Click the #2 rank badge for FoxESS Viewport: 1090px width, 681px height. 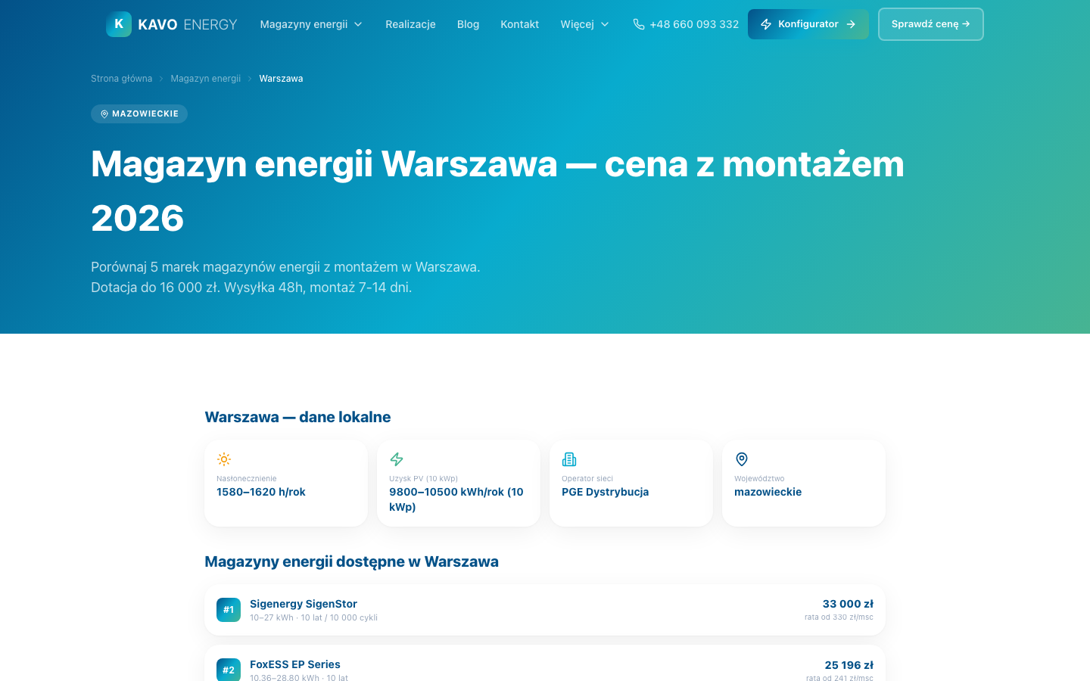(229, 670)
